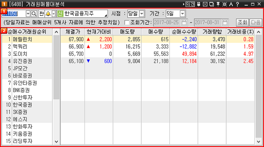
Task: Open the bell icon dropdown arrow
Action: (x=54, y=14)
